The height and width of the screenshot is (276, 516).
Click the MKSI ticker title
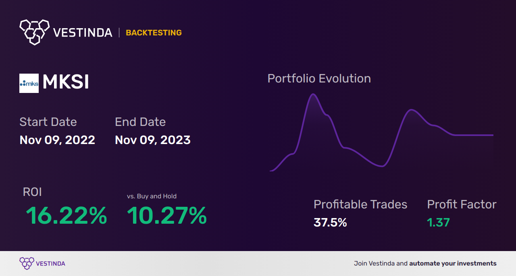(66, 82)
